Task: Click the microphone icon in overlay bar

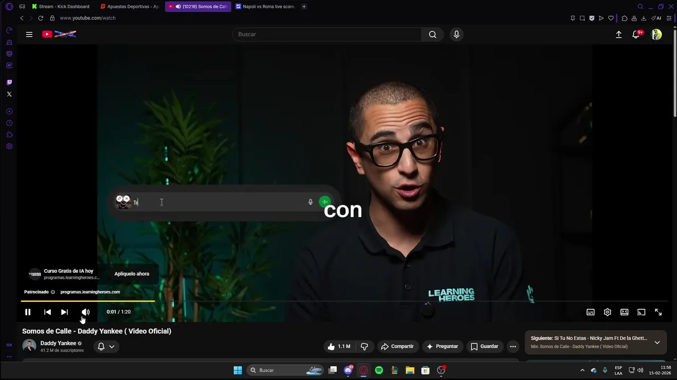Action: (310, 202)
